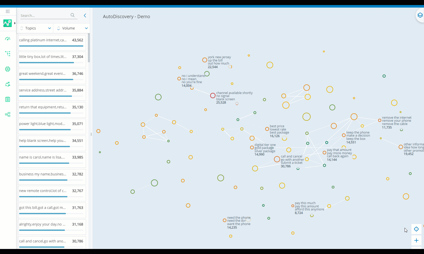Viewport: 424px width, 254px height.
Task: Open the settings gear icon in sidebar
Action: [x=8, y=69]
